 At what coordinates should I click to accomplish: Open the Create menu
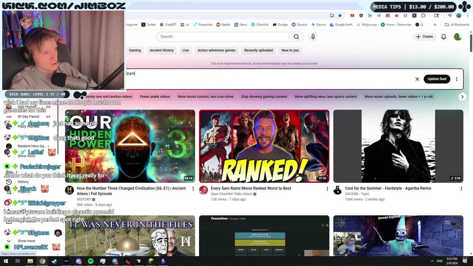pyautogui.click(x=424, y=37)
